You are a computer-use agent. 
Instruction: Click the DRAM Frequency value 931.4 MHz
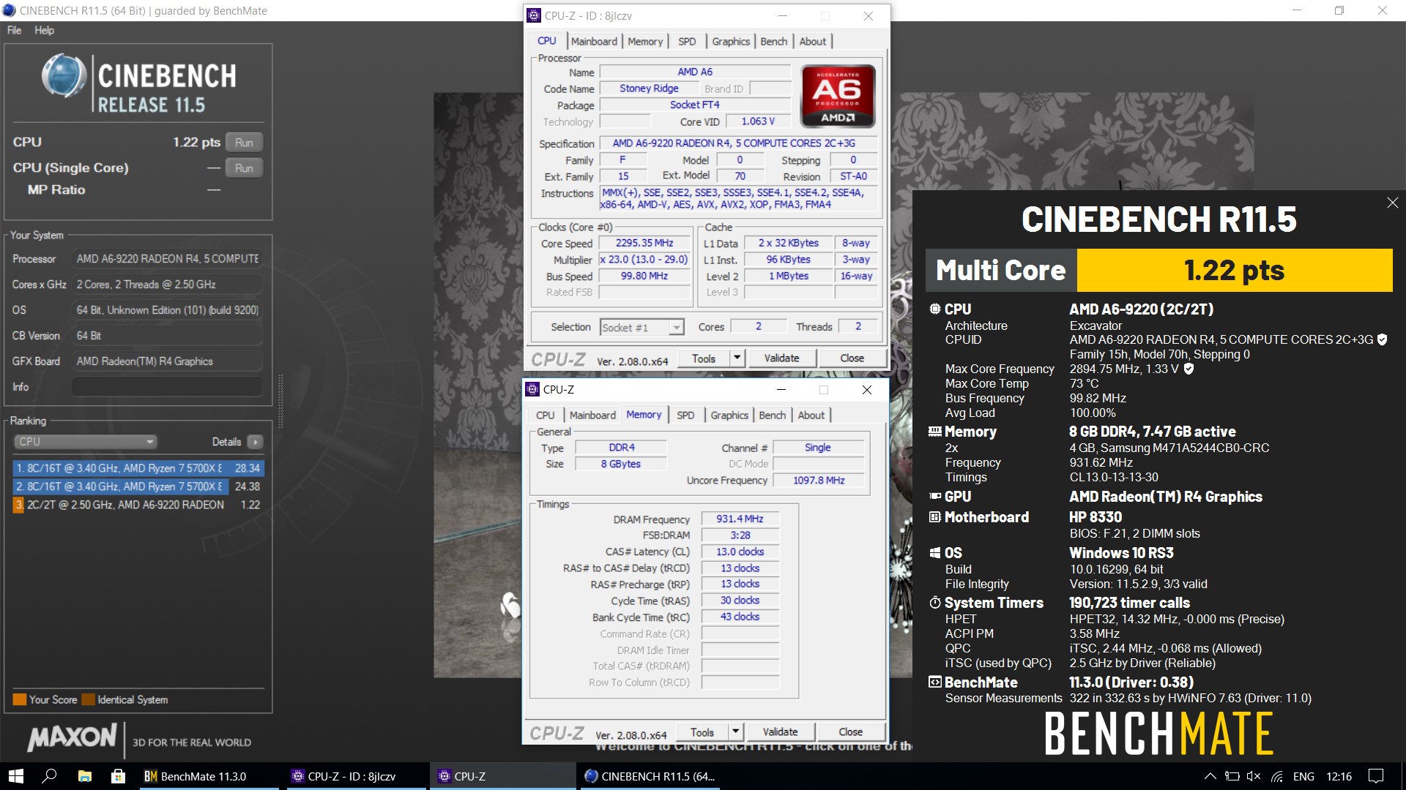pos(740,519)
